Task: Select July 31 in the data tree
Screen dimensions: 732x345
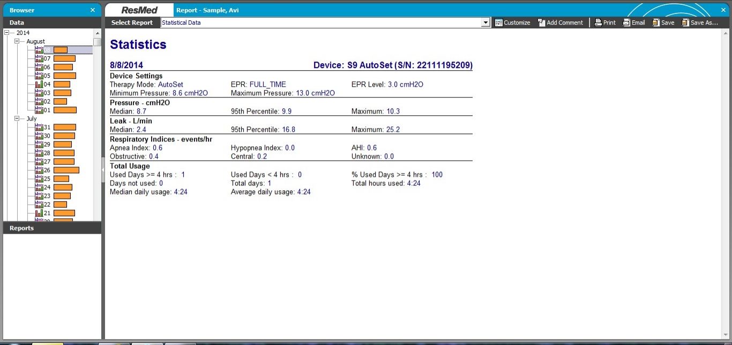Action: [x=47, y=127]
